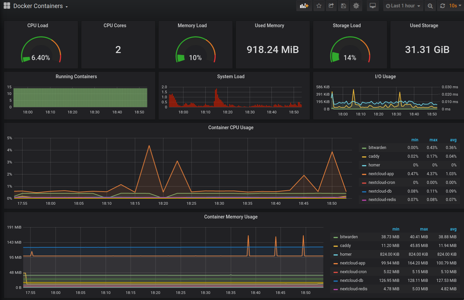Toggle nextcloud-app series in CPU legend
This screenshot has width=464, height=300.
pos(381,174)
